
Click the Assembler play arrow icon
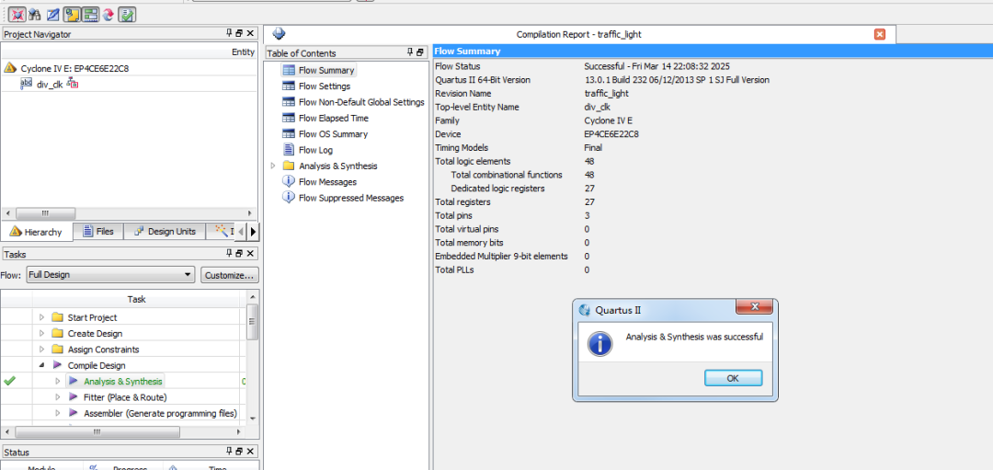coord(74,413)
